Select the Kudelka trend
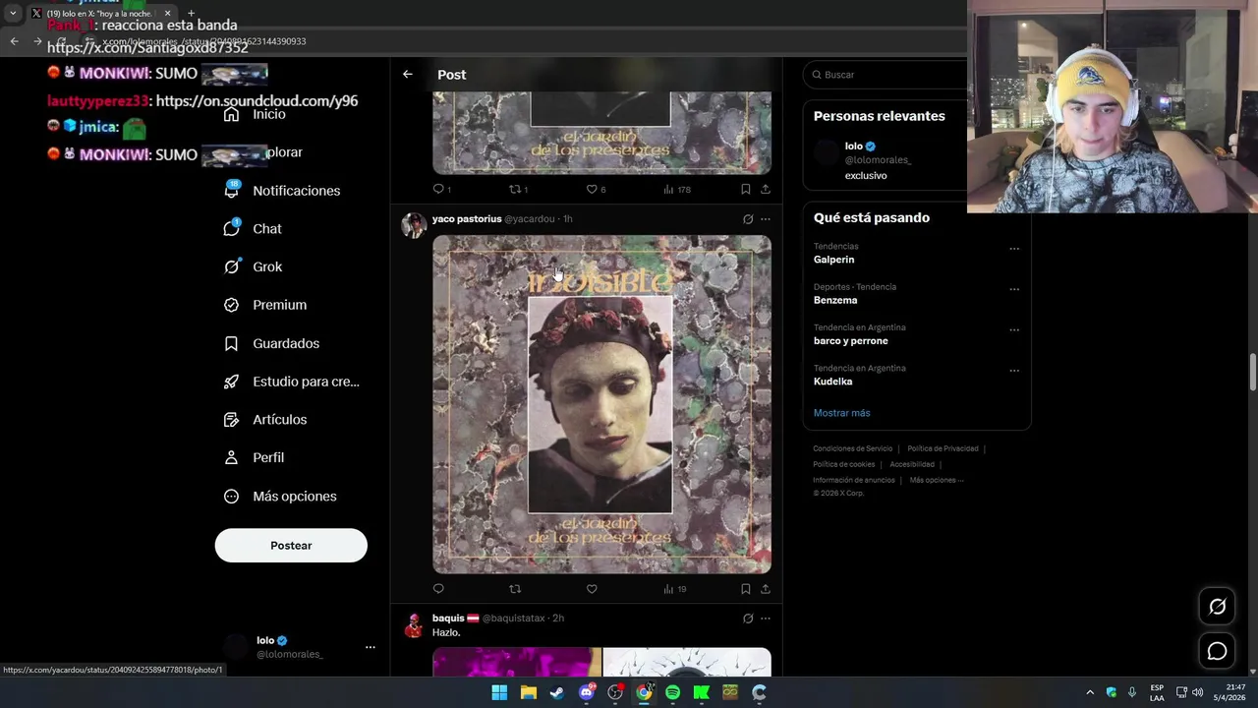 832,382
